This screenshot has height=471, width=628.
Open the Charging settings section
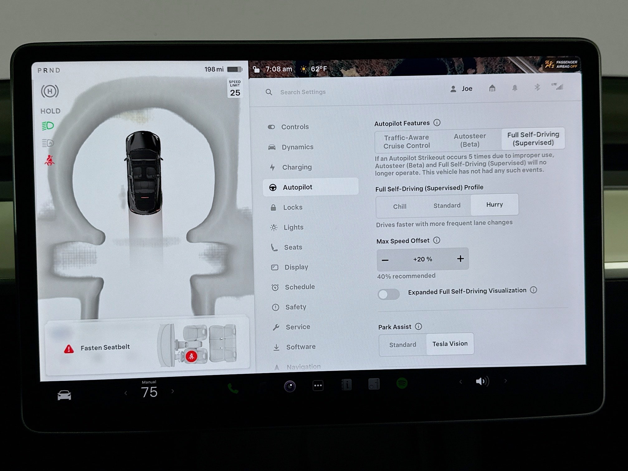point(290,167)
